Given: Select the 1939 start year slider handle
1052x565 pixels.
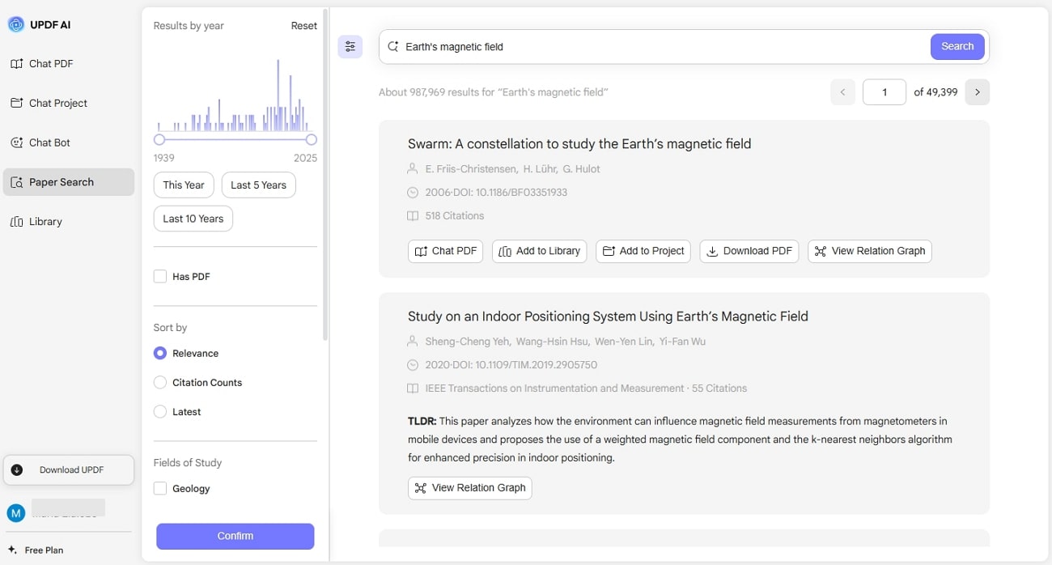Looking at the screenshot, I should click(159, 139).
